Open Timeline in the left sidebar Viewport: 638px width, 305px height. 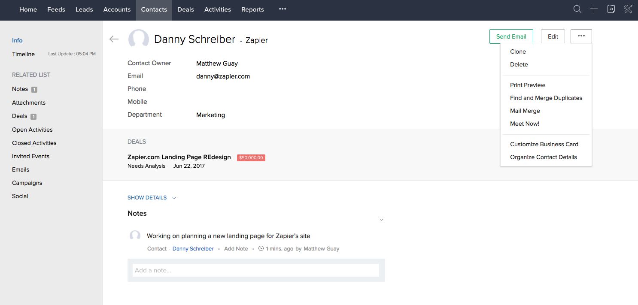click(23, 54)
